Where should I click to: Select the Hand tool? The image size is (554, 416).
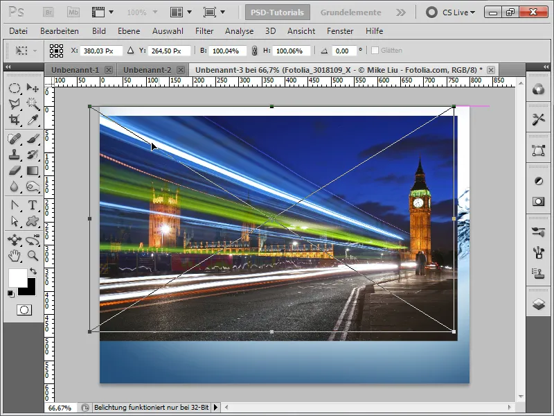click(x=14, y=255)
